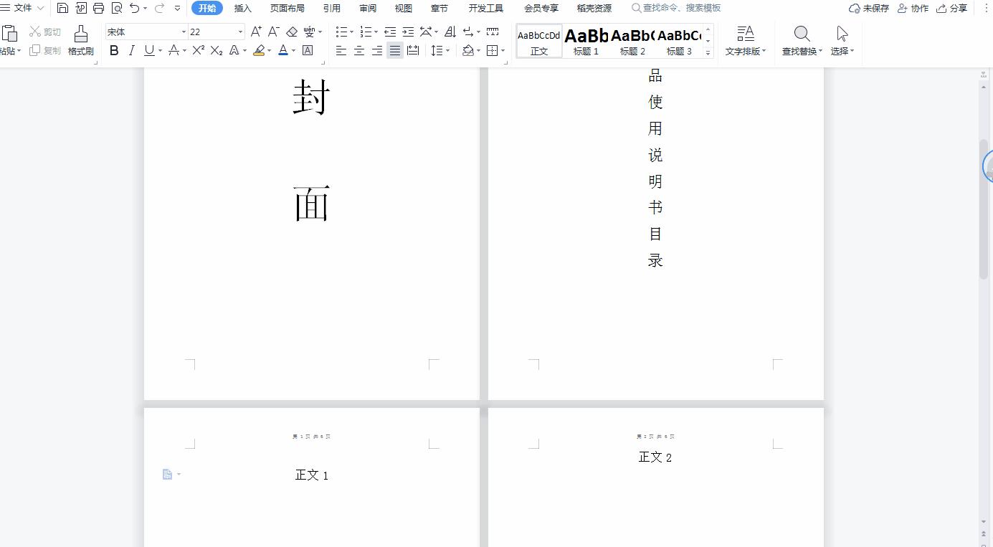Image resolution: width=993 pixels, height=547 pixels.
Task: Undo the last action
Action: point(134,9)
